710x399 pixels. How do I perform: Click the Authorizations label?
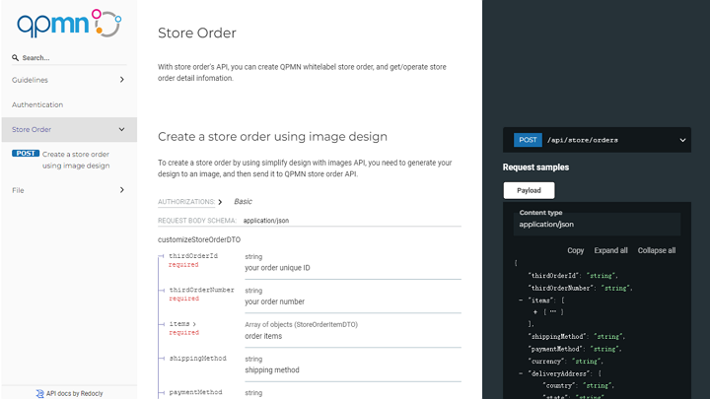[186, 202]
